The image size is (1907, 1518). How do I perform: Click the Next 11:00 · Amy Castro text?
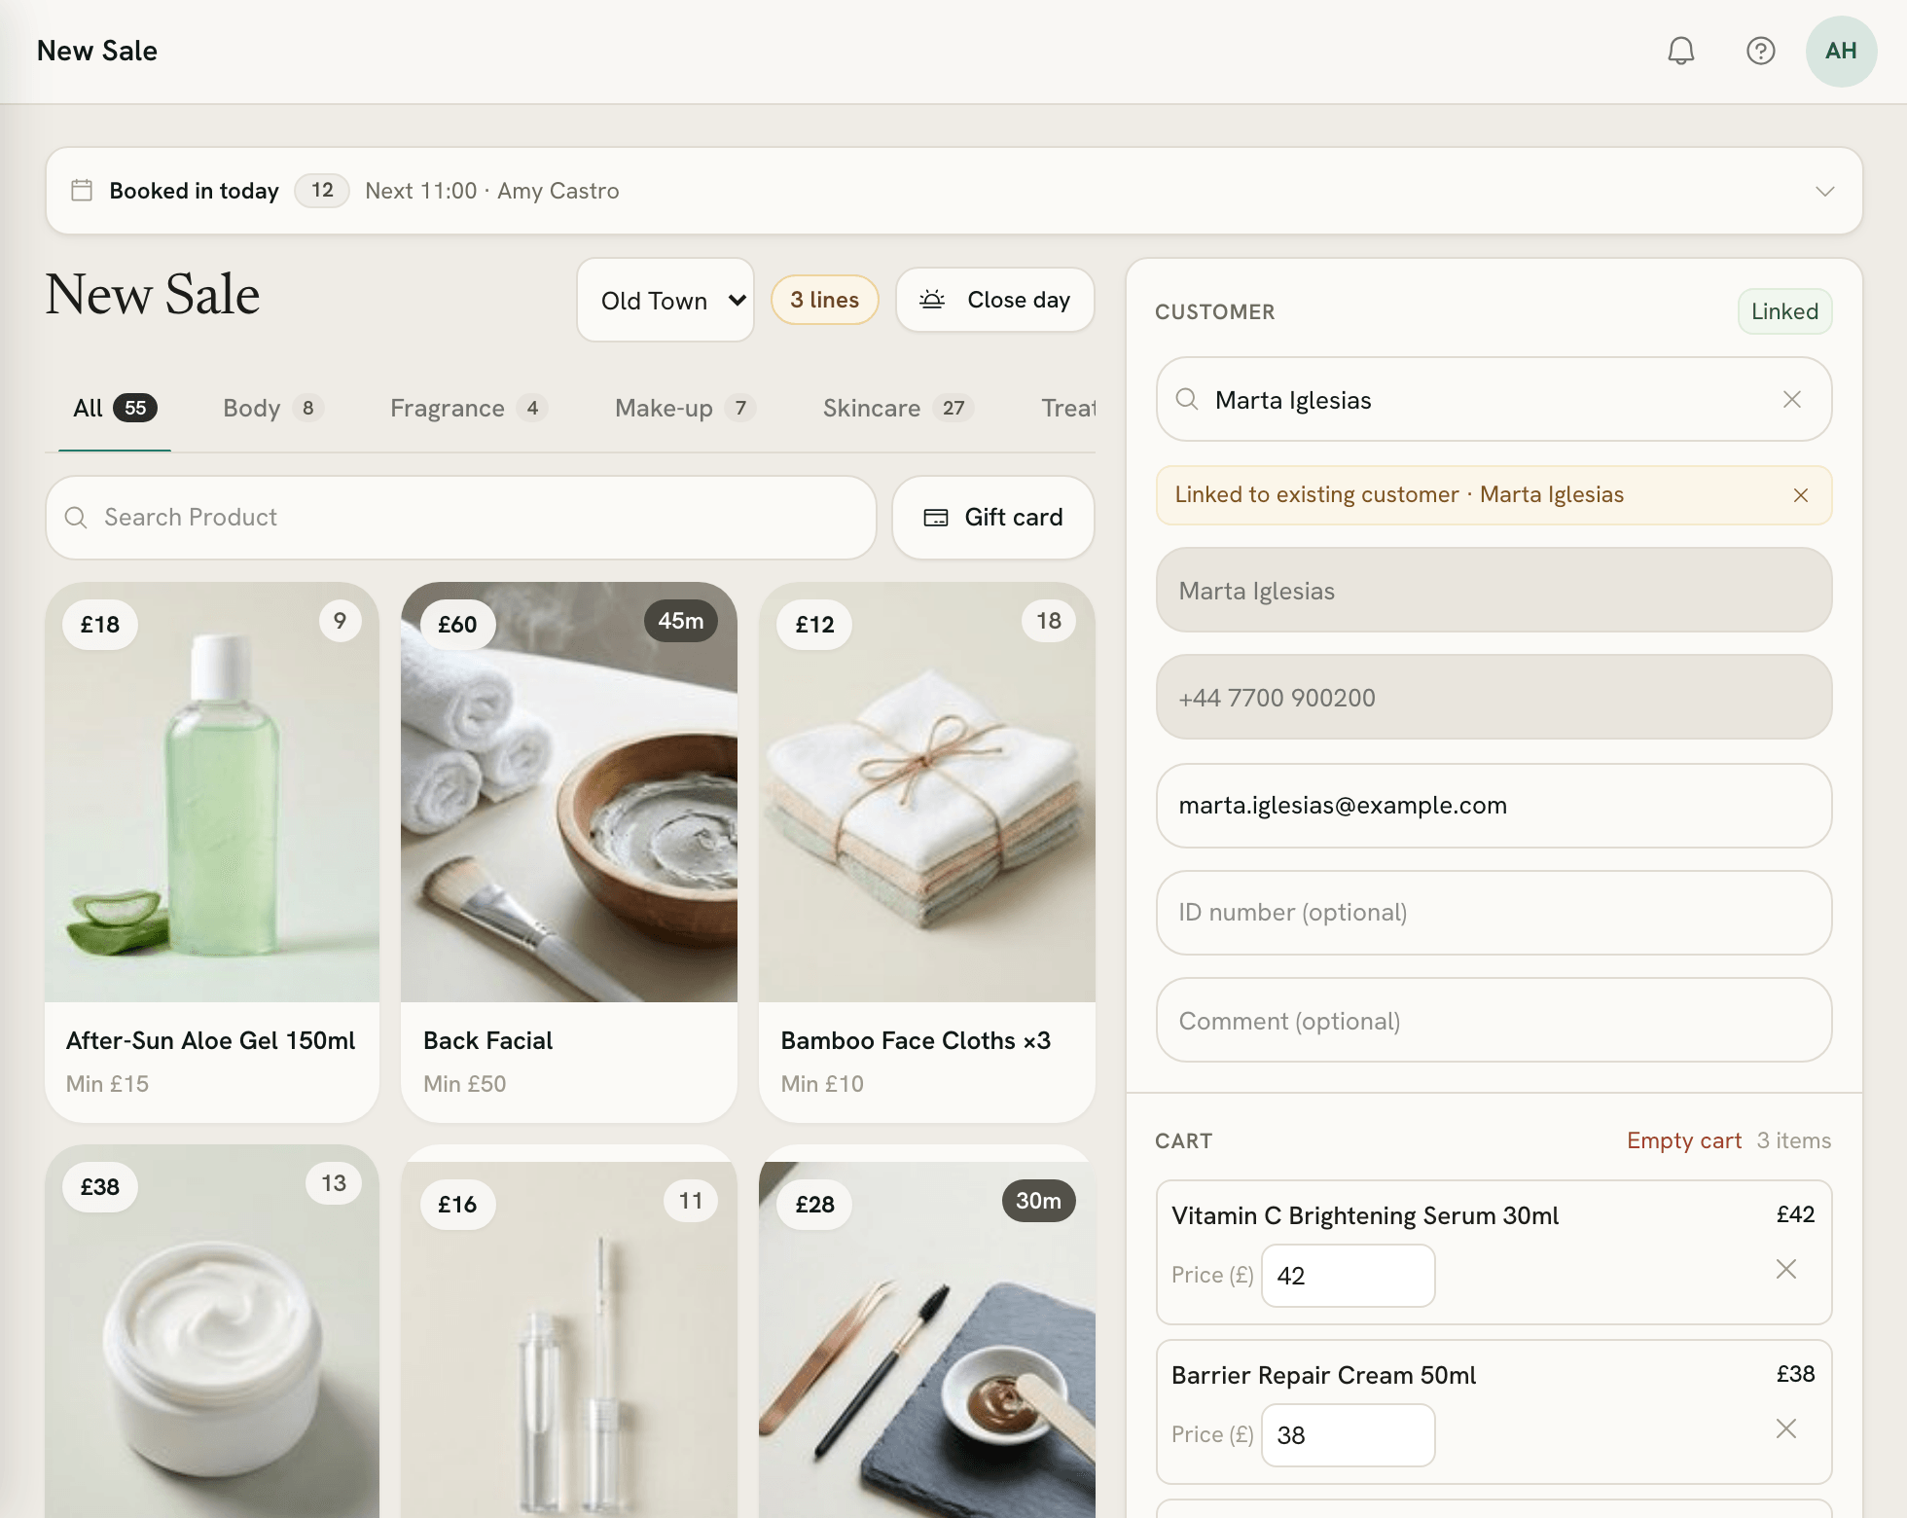point(492,191)
